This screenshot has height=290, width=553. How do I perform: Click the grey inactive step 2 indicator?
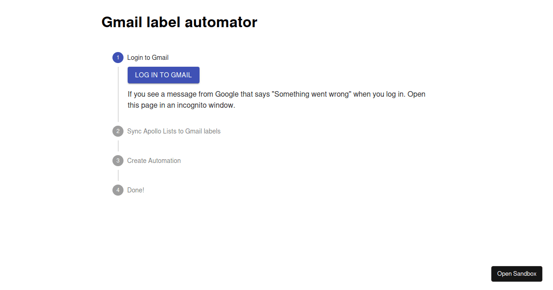118,131
